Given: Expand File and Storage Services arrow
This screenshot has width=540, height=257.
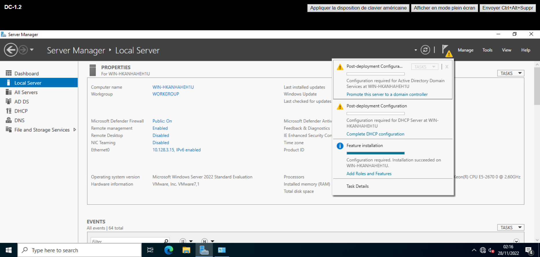Looking at the screenshot, I should [75, 130].
